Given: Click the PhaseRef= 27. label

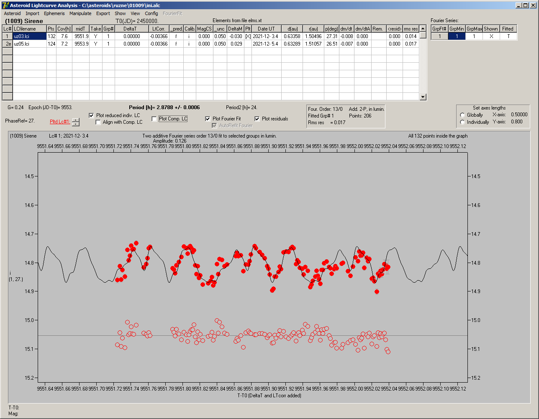Looking at the screenshot, I should point(20,121).
